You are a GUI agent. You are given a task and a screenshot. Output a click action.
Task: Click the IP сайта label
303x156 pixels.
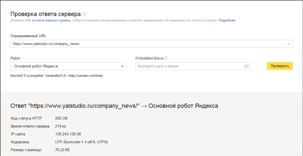[18, 134]
